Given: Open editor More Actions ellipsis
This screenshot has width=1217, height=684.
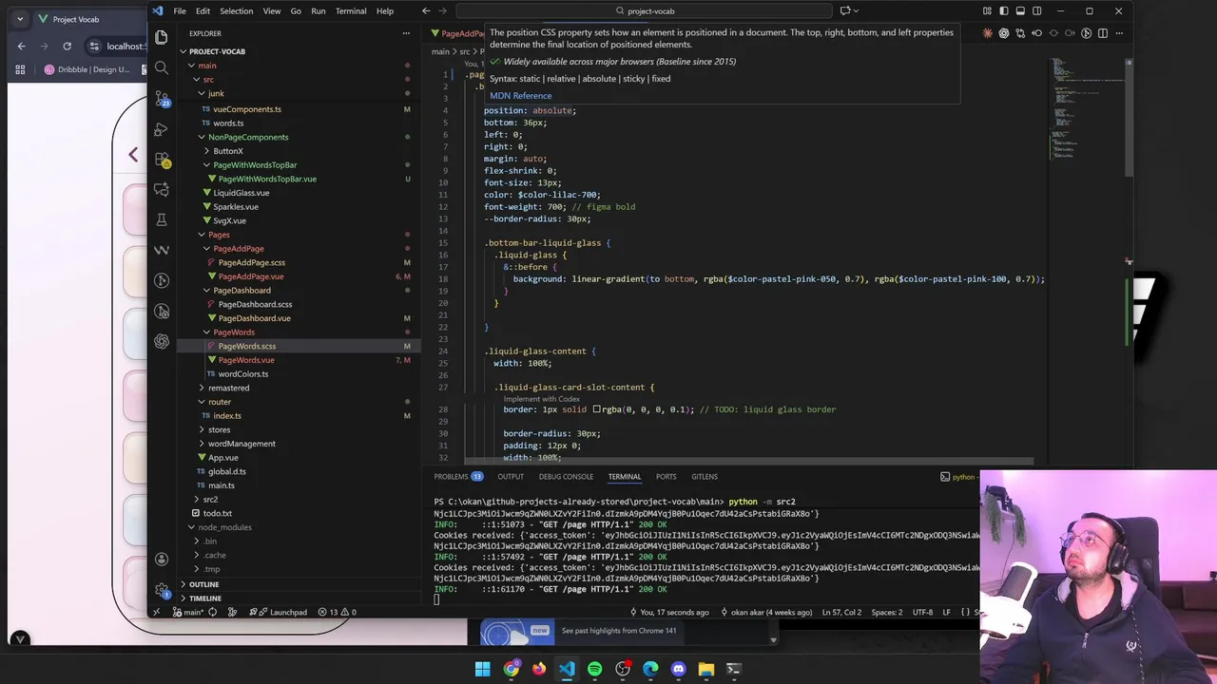Looking at the screenshot, I should [x=1119, y=33].
